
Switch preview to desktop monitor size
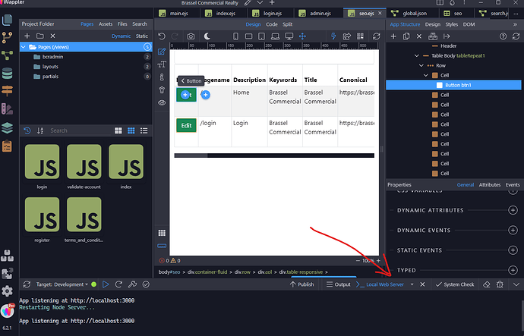click(289, 36)
